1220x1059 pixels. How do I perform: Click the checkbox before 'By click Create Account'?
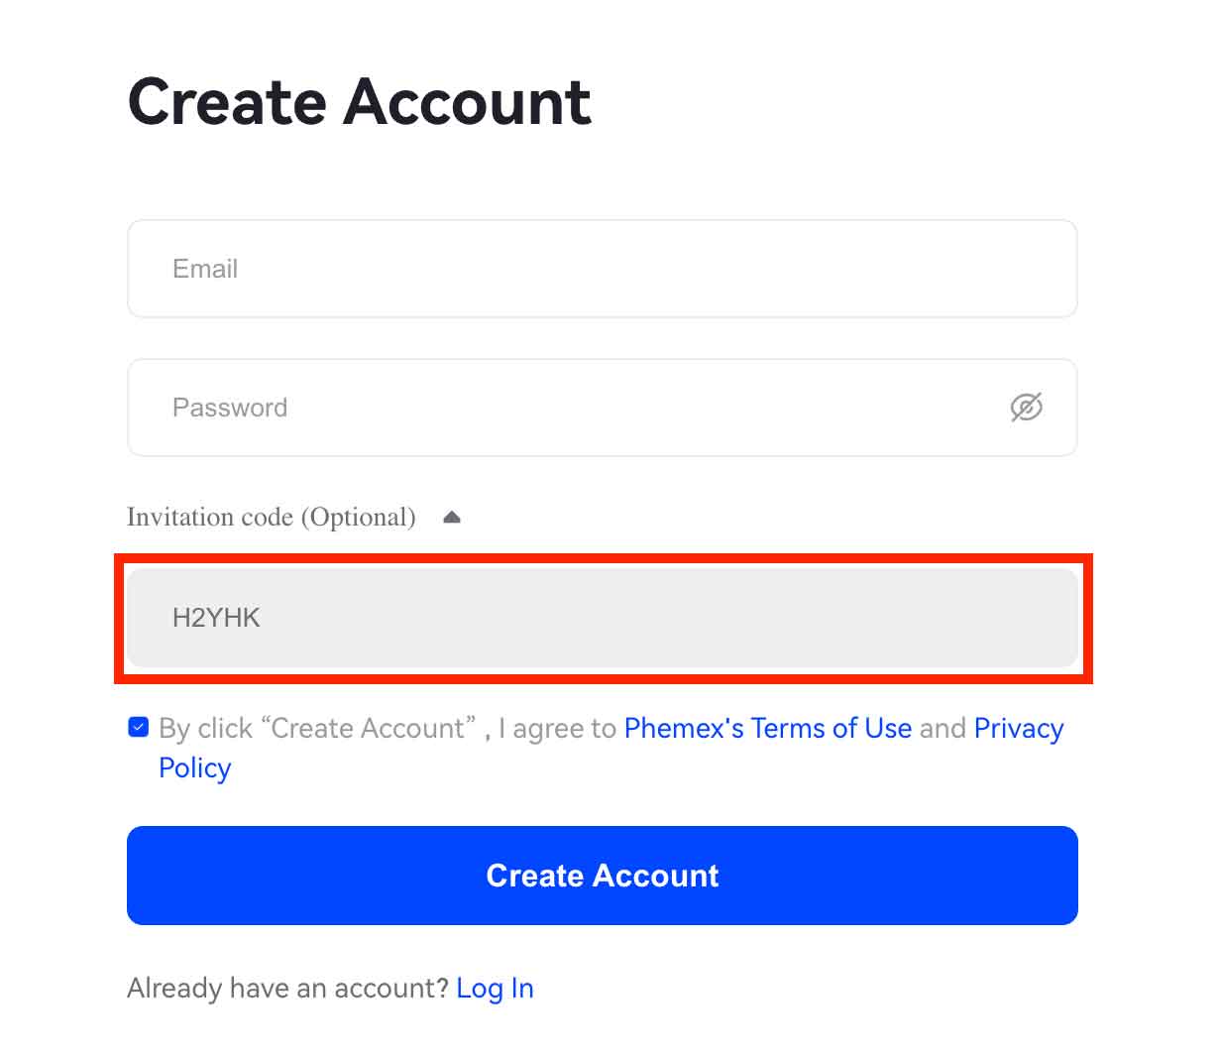click(138, 727)
